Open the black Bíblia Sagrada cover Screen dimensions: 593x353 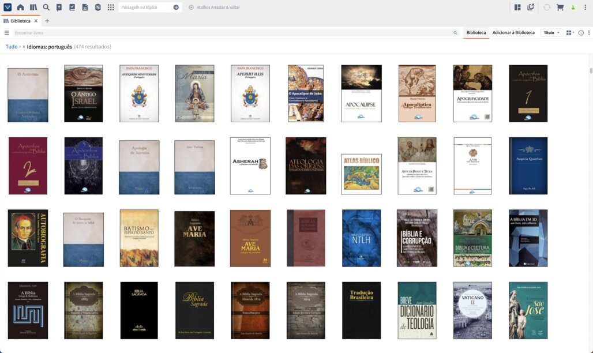(139, 310)
